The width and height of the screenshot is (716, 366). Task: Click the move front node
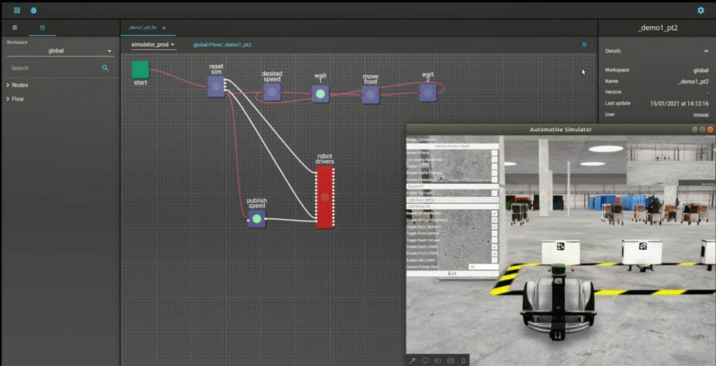tap(370, 94)
